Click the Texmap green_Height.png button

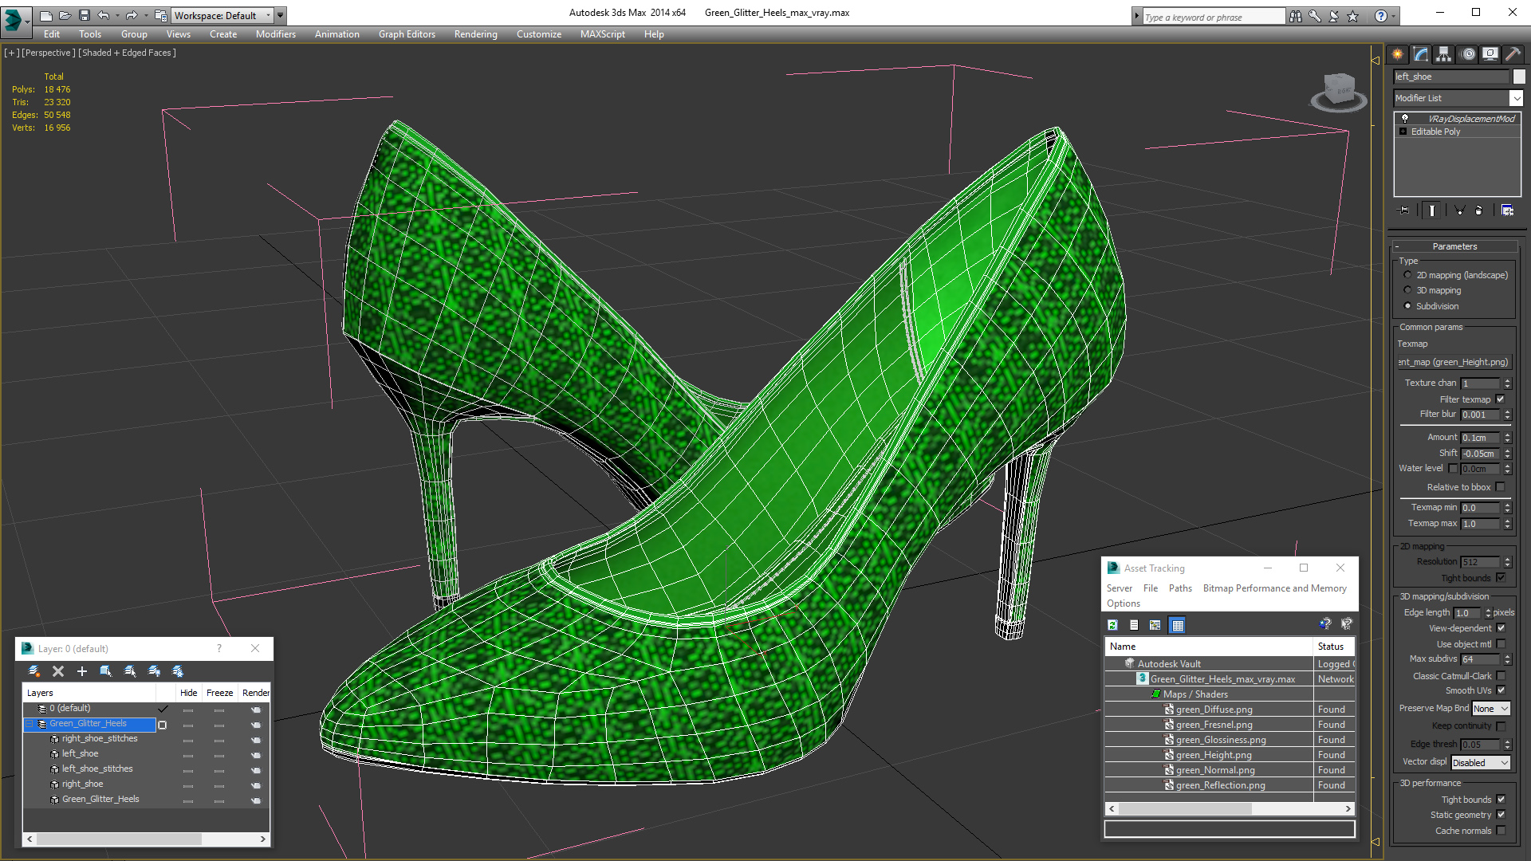(x=1453, y=362)
